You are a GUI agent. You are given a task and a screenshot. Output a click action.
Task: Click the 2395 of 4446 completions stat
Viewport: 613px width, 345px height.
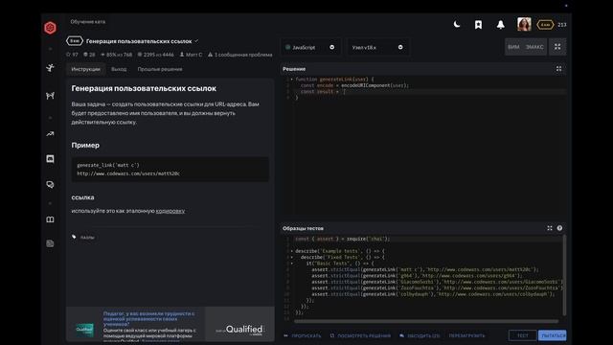[x=155, y=55]
